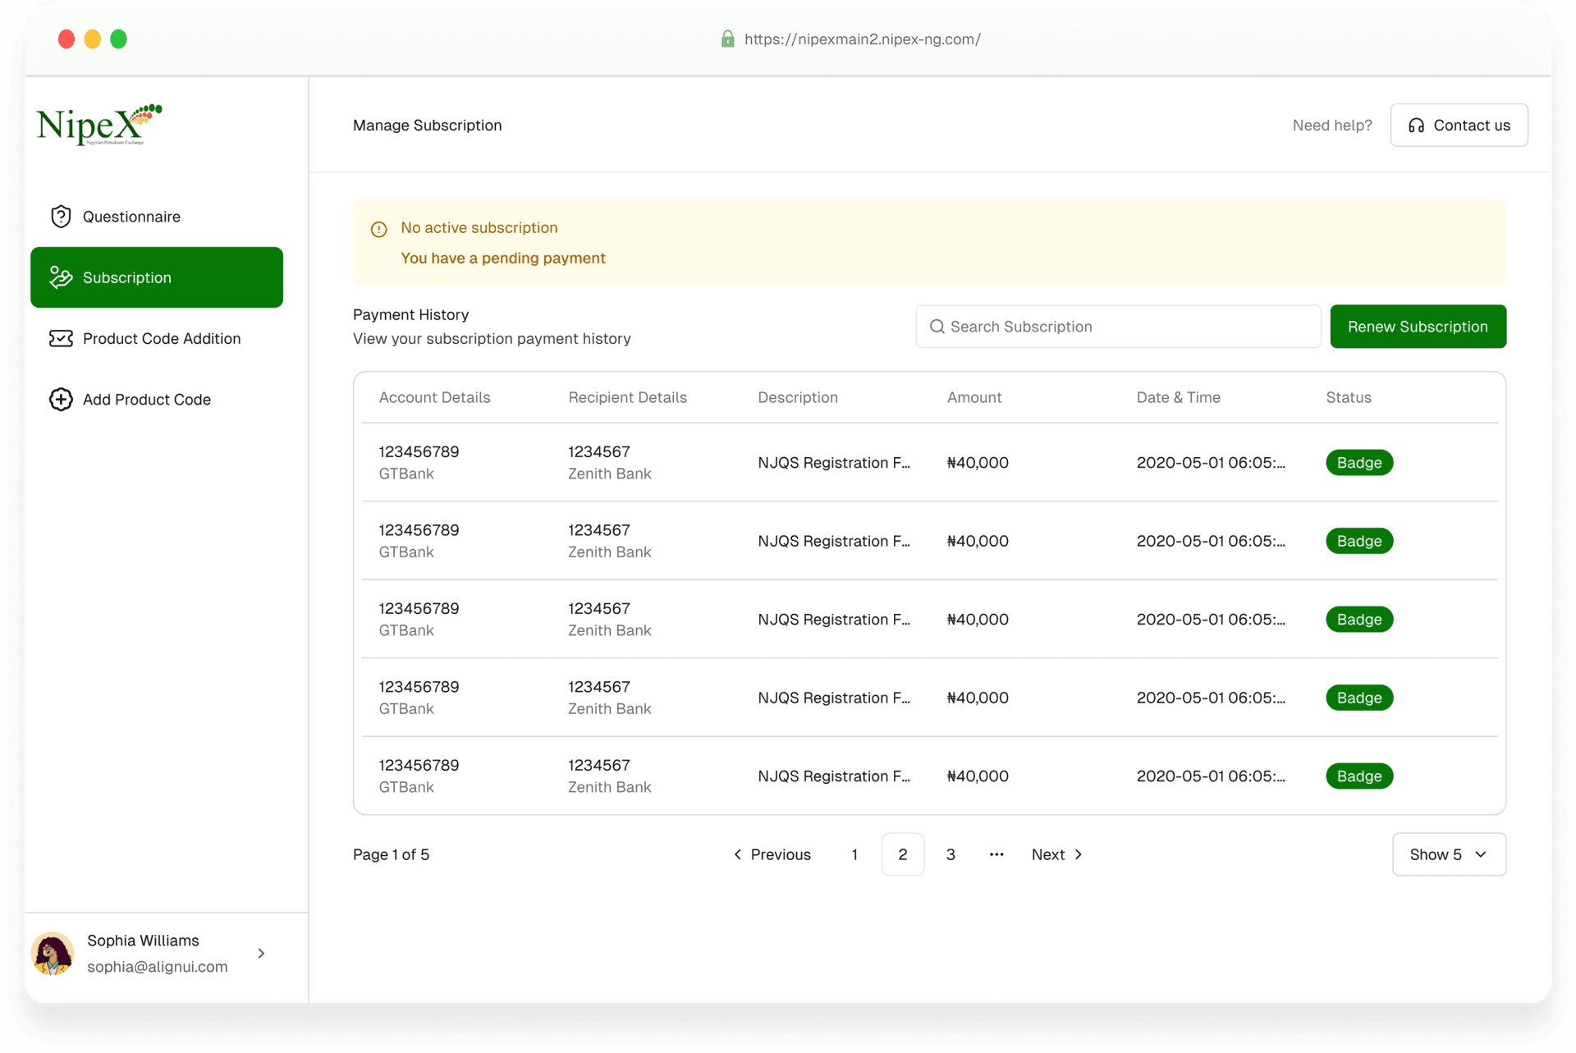Click the NipeX logo

pyautogui.click(x=98, y=125)
